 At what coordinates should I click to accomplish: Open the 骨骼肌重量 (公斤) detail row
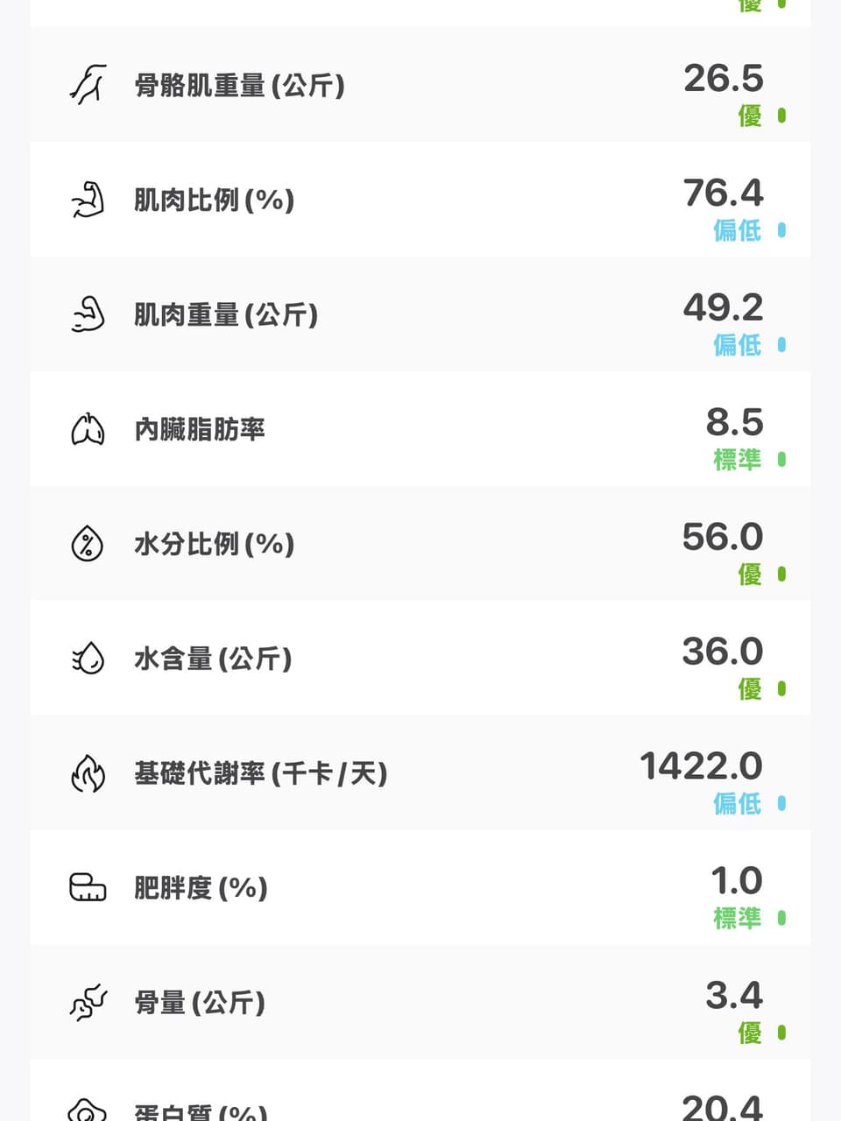pos(420,85)
